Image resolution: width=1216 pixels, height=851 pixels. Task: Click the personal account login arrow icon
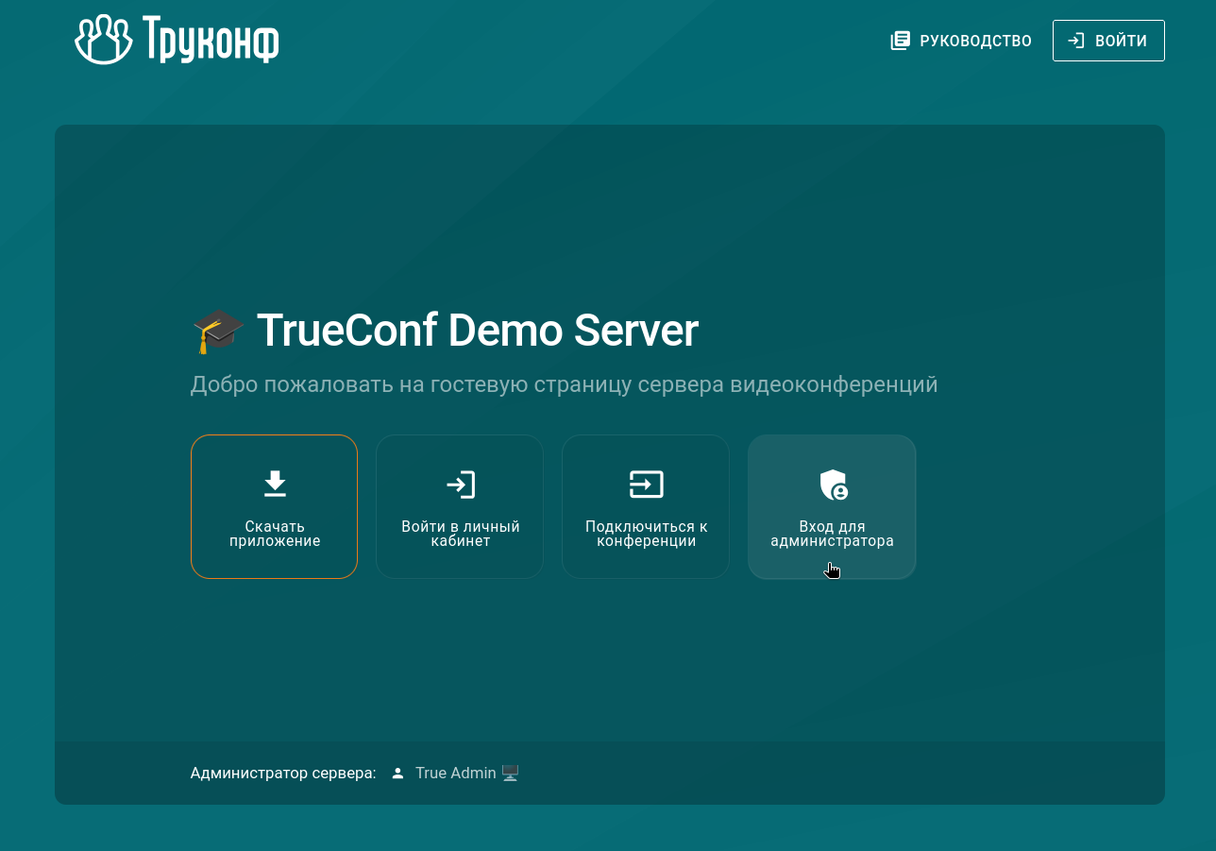tap(460, 485)
